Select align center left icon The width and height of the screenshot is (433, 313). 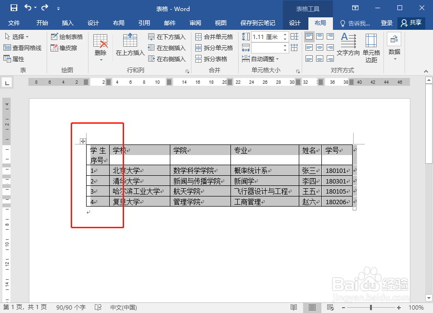[x=309, y=47]
